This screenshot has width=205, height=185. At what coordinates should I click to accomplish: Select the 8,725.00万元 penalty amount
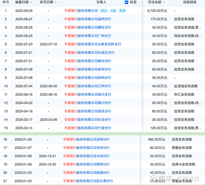coord(157,11)
